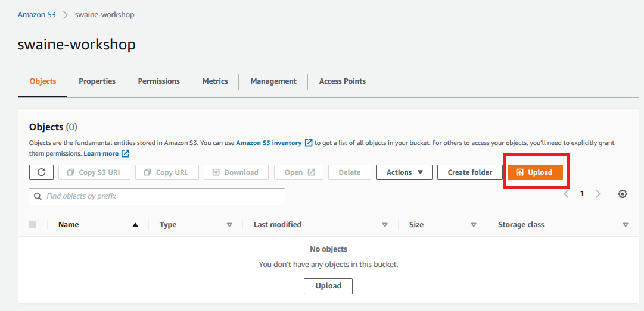
Task: Click the Download button
Action: pos(236,172)
